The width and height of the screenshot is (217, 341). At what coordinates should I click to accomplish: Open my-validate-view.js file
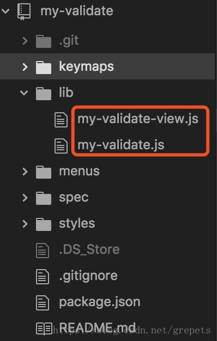[x=138, y=119]
